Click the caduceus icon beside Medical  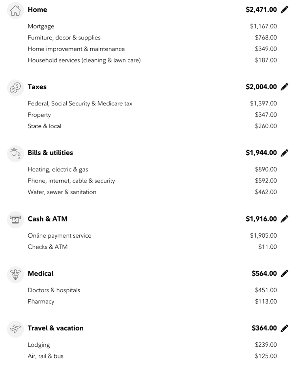coord(15,274)
